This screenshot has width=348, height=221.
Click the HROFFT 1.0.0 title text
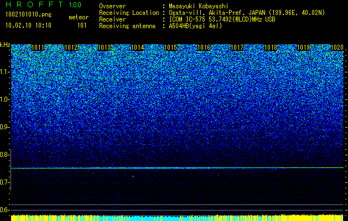click(x=44, y=4)
